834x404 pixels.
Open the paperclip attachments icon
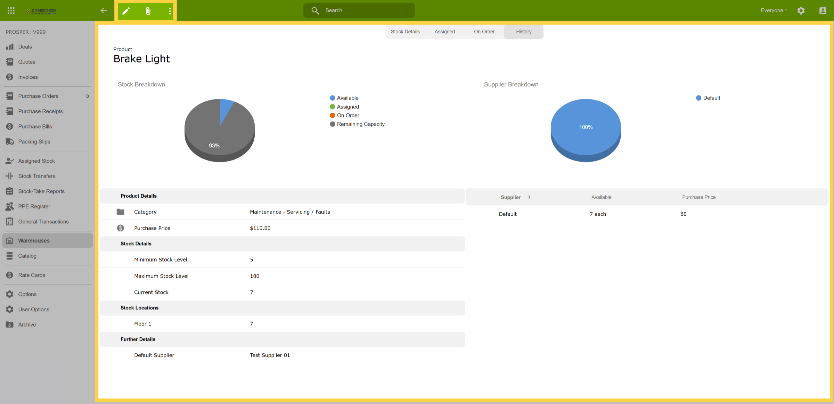pos(148,11)
